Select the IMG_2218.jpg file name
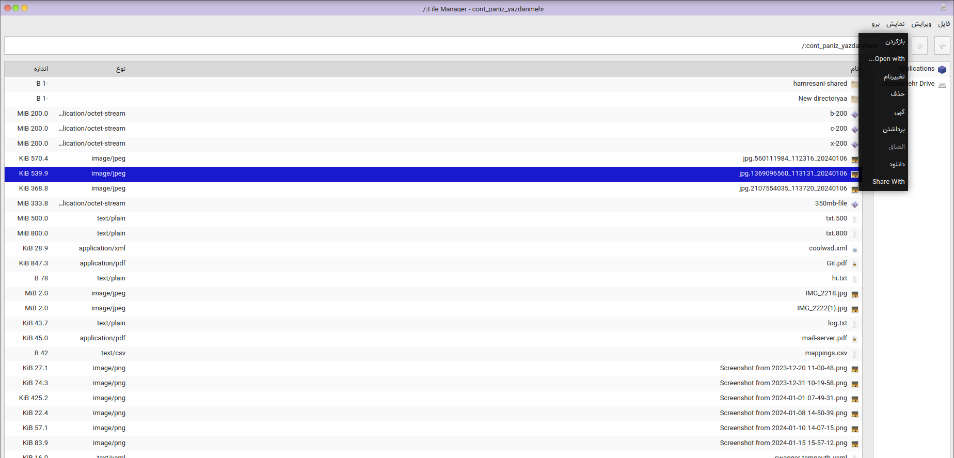This screenshot has width=954, height=458. (x=826, y=293)
